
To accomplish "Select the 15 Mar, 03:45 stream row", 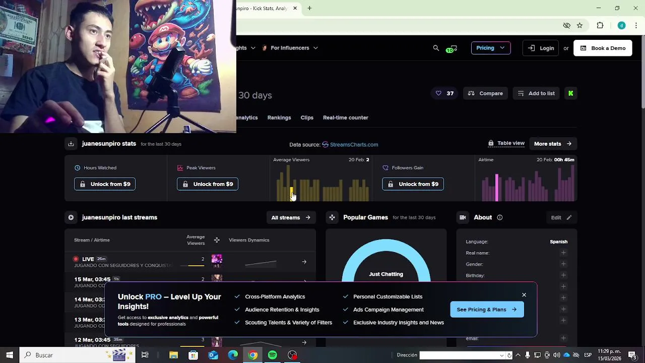I will coord(190,282).
